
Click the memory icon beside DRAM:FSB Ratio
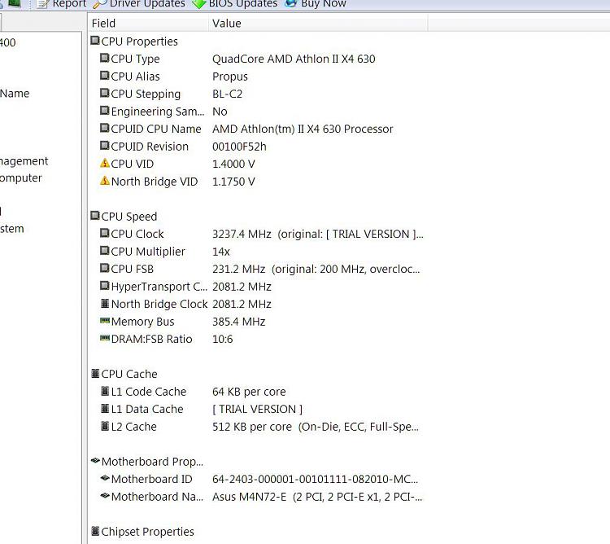[x=105, y=338]
